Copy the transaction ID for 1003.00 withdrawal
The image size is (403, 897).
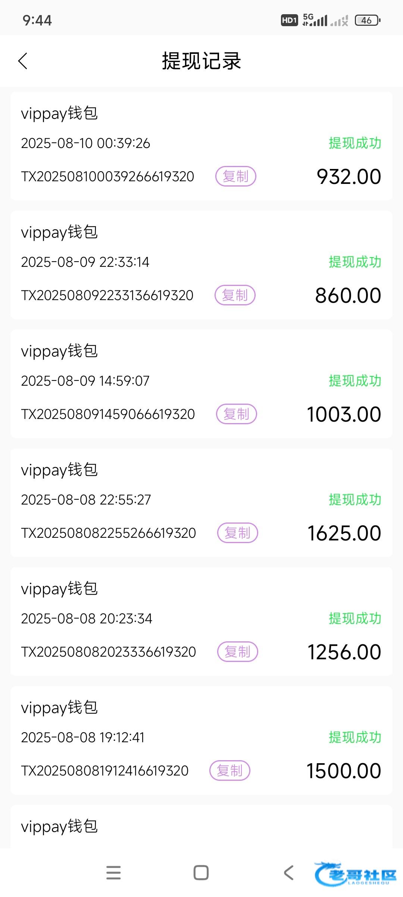tap(236, 414)
